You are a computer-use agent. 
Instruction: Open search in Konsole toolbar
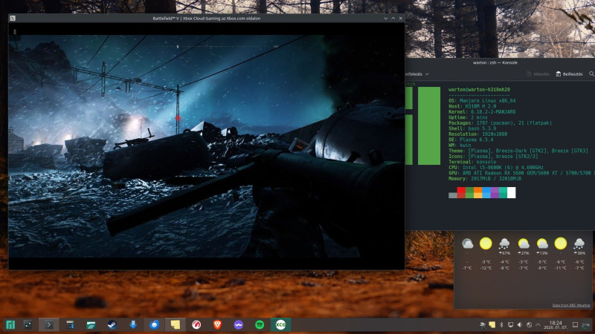coord(591,73)
